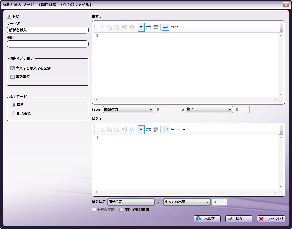Toggle word wrap icon in the 検索 toolbar
Screen dimensions: 292x229
(156, 27)
